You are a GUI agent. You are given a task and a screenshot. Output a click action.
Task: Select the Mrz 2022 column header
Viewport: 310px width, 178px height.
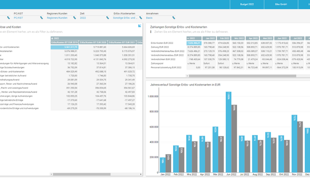point(238,38)
